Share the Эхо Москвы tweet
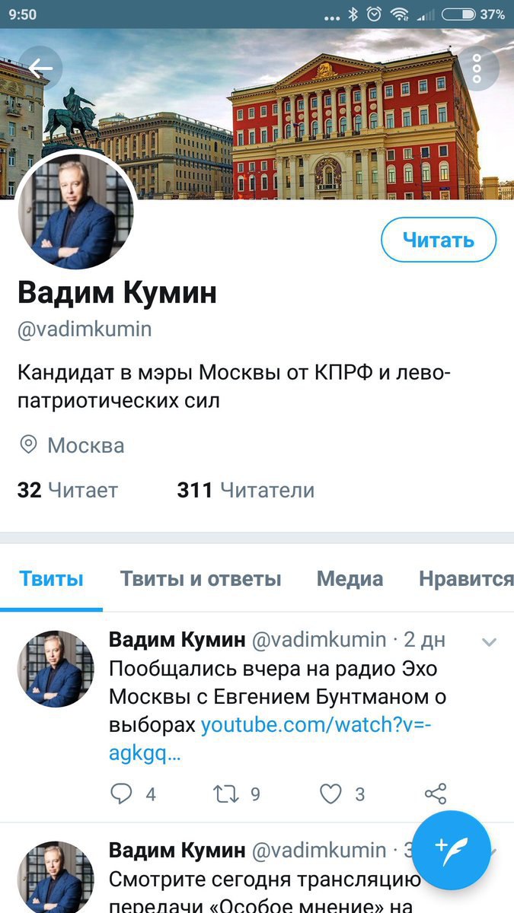 [435, 794]
